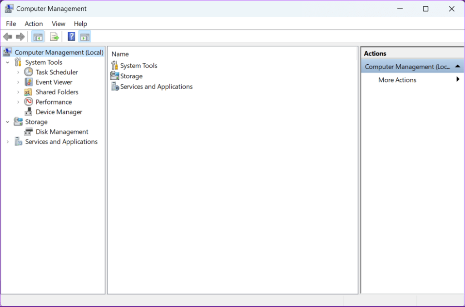Open More Actions submenu

coord(397,80)
